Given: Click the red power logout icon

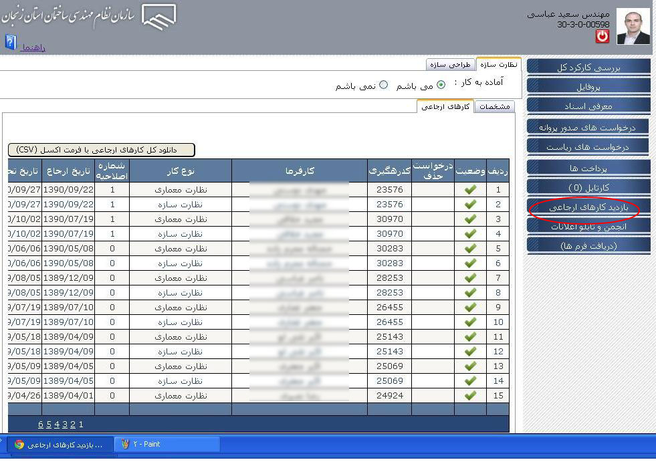Looking at the screenshot, I should pyautogui.click(x=602, y=36).
